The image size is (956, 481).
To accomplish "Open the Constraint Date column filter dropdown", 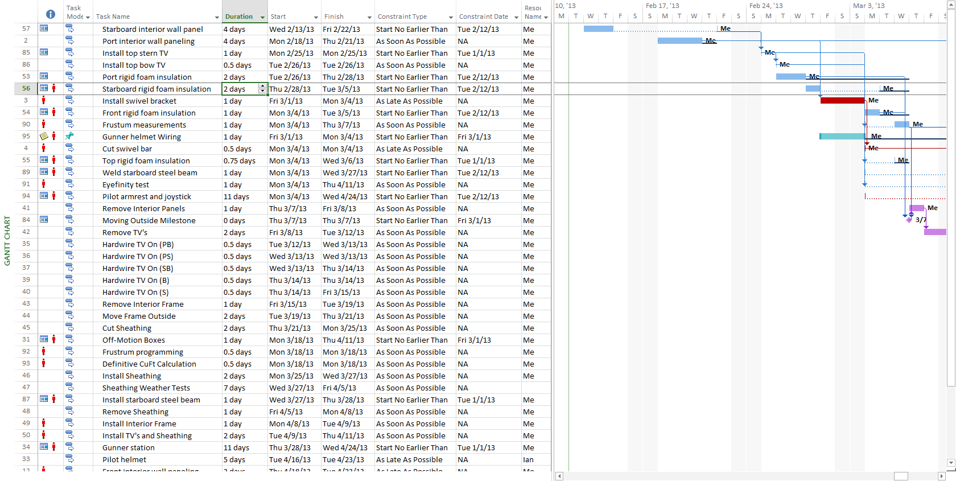I will [x=516, y=17].
